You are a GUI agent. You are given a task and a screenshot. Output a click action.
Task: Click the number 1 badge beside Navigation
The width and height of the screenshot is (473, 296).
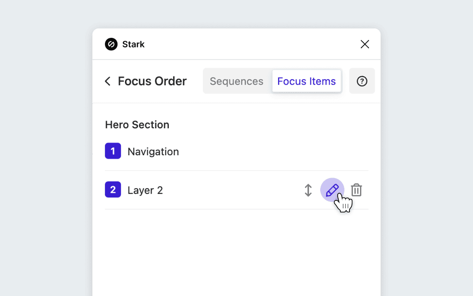coord(113,151)
